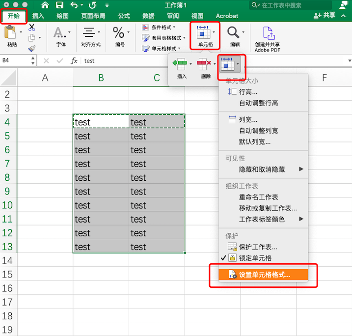Expand the formula bar arrow
Image resolution: width=352 pixels, height=336 pixels.
(x=350, y=60)
